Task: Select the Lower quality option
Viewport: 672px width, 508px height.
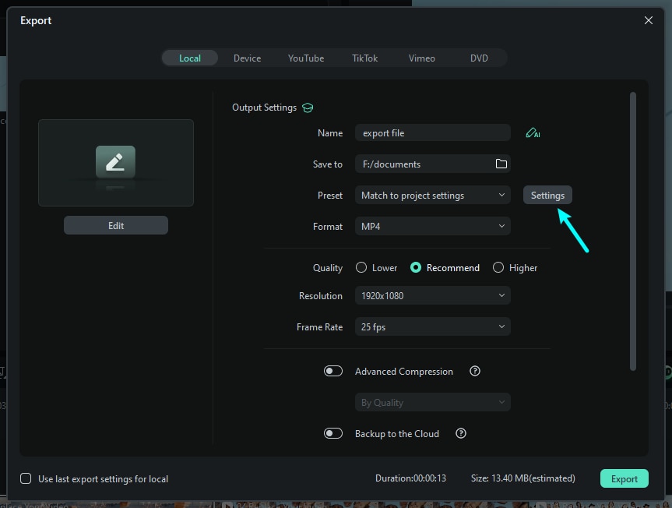Action: tap(361, 267)
